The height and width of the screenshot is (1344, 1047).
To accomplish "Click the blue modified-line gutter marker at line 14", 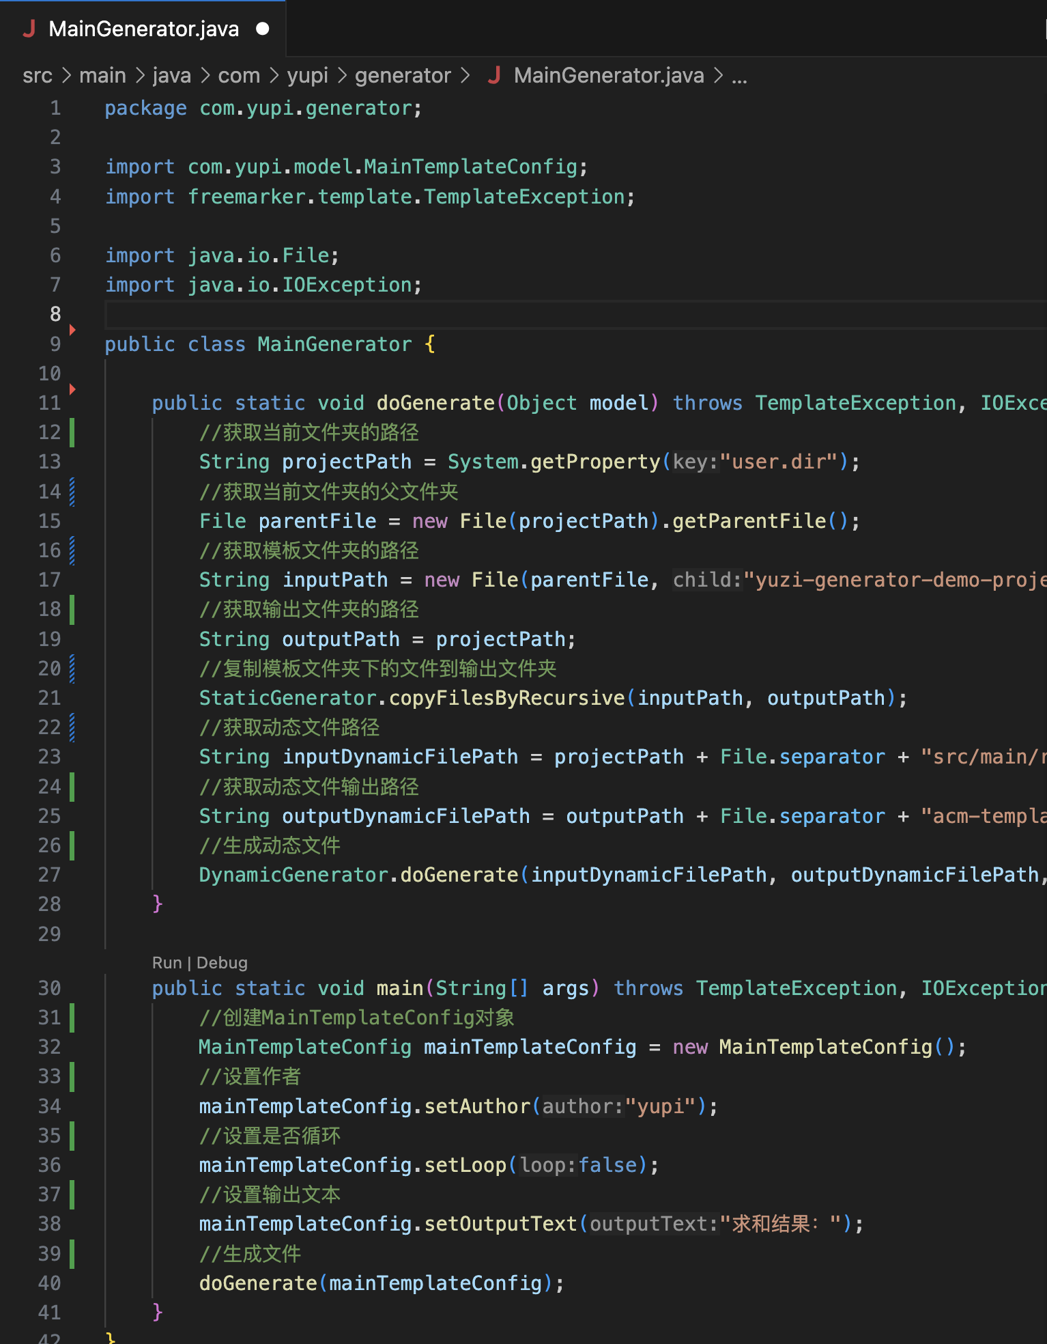I will 72,492.
